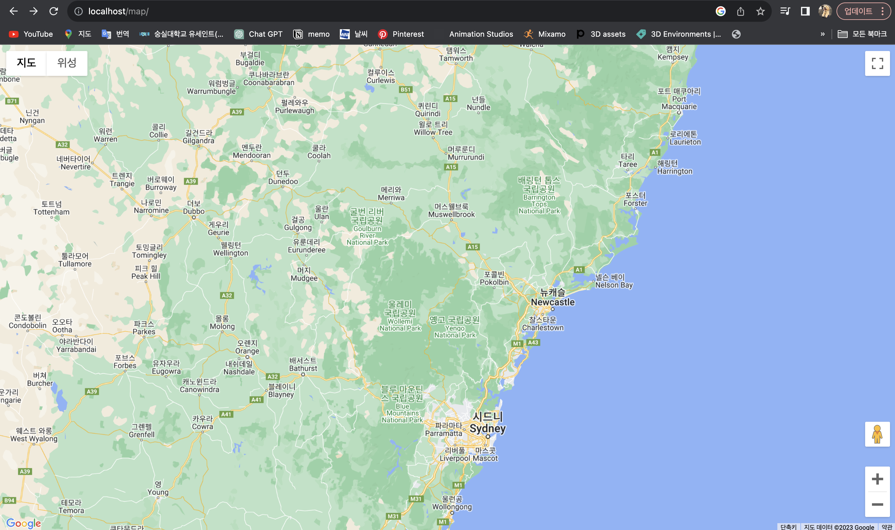Pick up the Street View pegman
Image resolution: width=895 pixels, height=530 pixels.
(x=877, y=434)
